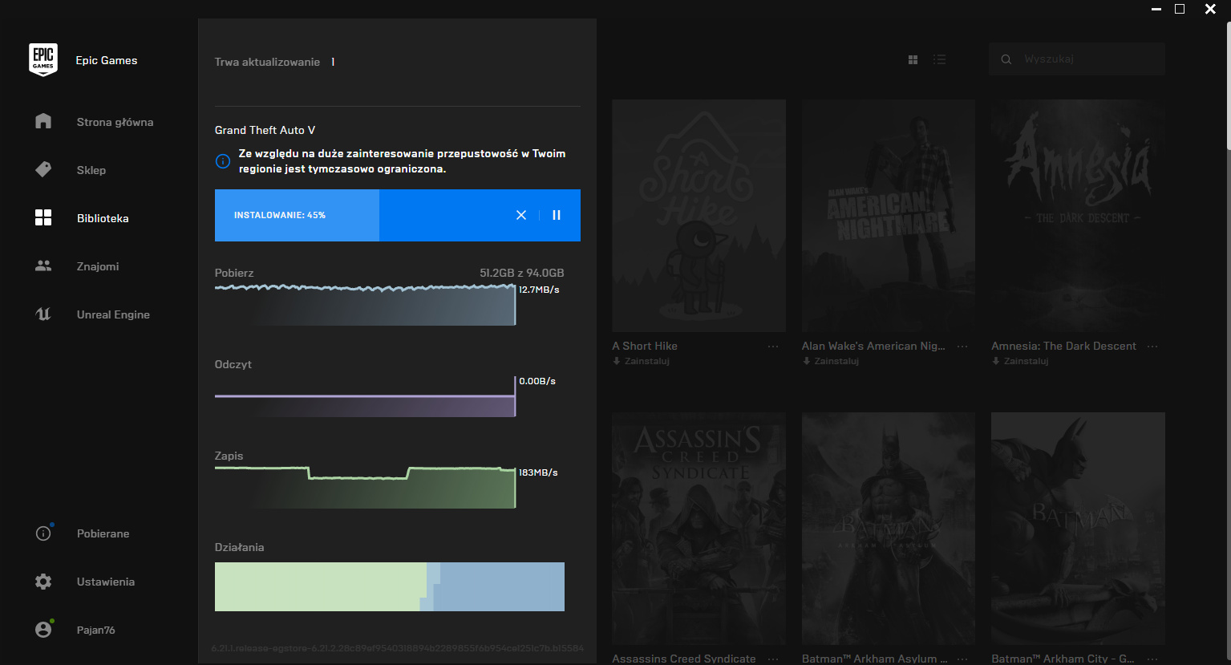Open options dots for Alan Wake's American Nightmare

[962, 347]
